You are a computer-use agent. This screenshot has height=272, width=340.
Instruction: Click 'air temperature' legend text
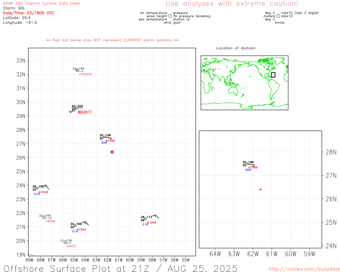(x=154, y=13)
